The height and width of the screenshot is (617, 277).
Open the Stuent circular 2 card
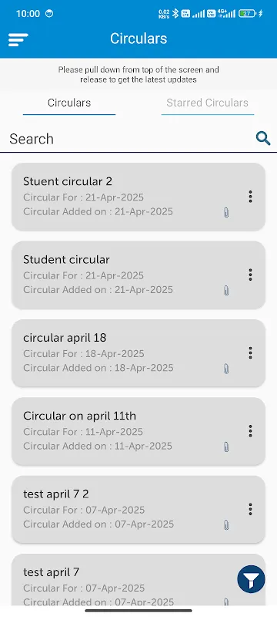tap(138, 197)
